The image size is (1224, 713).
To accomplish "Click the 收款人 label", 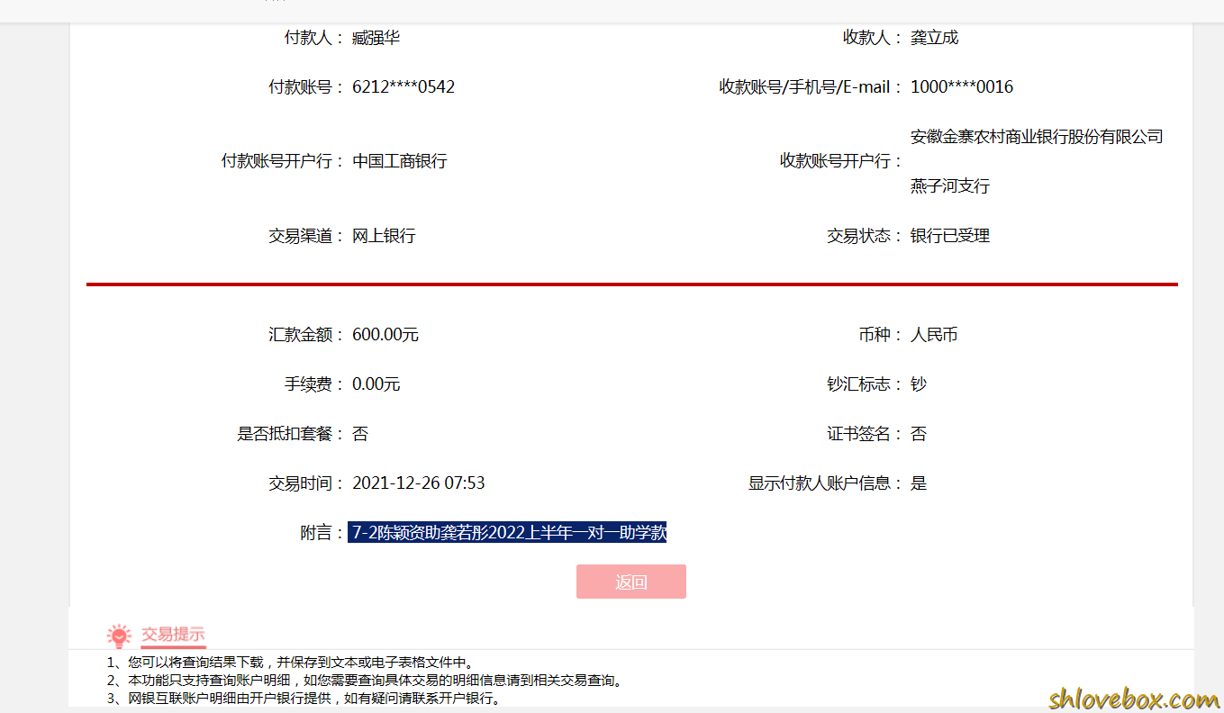I will coord(873,38).
